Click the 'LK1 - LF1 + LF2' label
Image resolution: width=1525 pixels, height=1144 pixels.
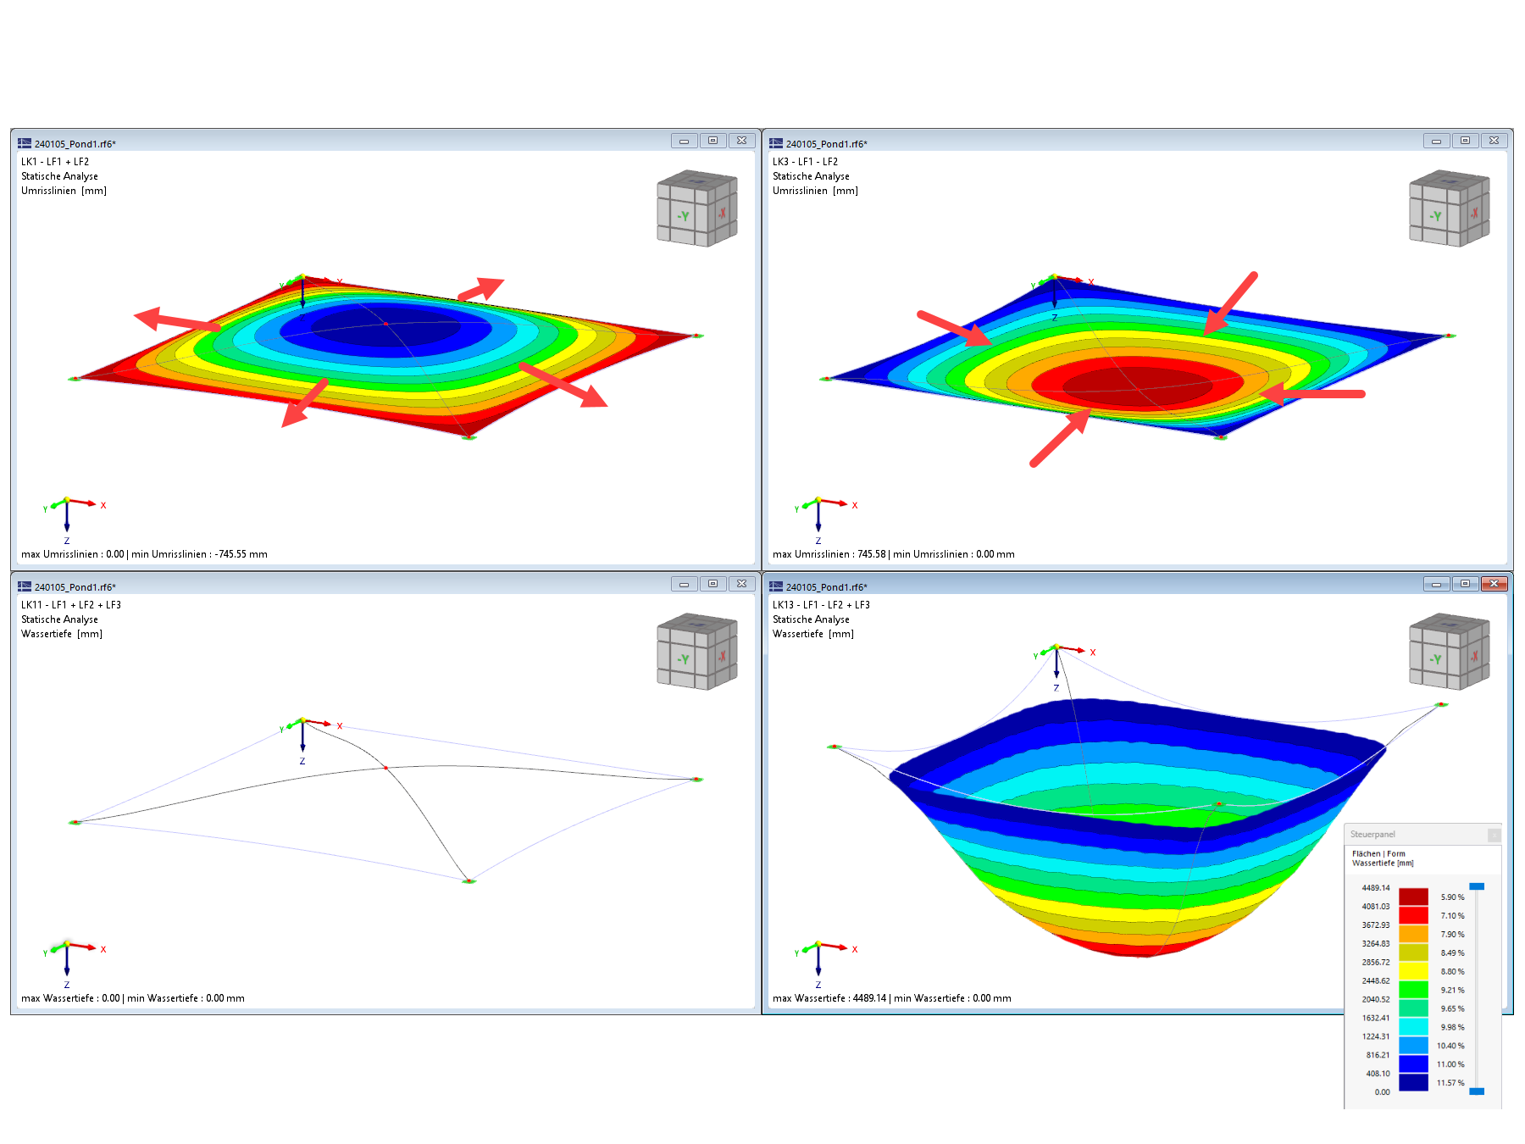pyautogui.click(x=55, y=162)
